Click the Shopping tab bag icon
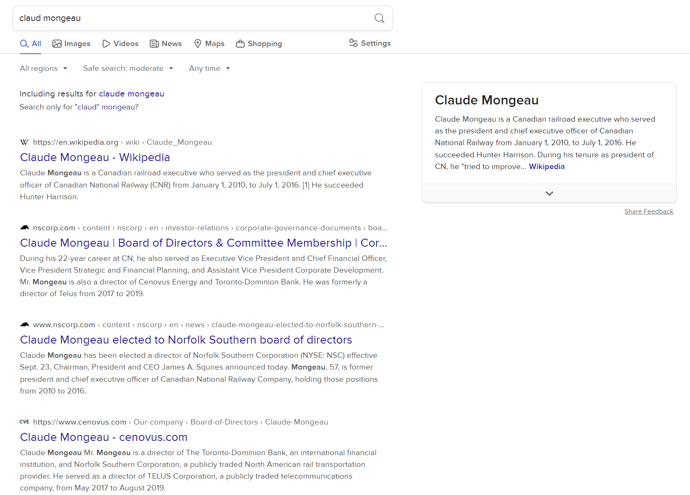The height and width of the screenshot is (495, 690). 240,44
